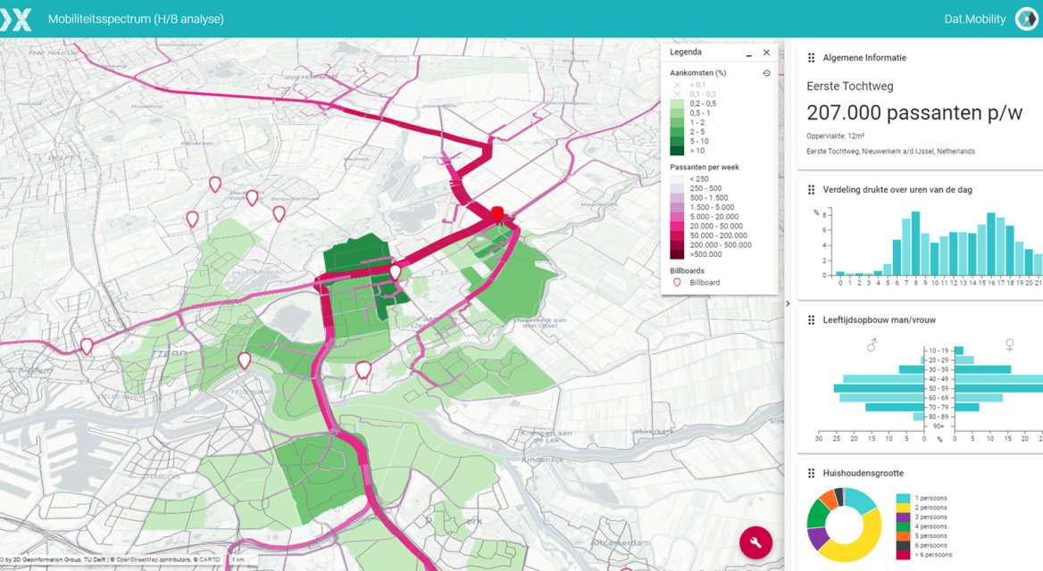This screenshot has height=571, width=1043.
Task: Click the reset icon next to Aankomsten (%)
Action: (766, 73)
